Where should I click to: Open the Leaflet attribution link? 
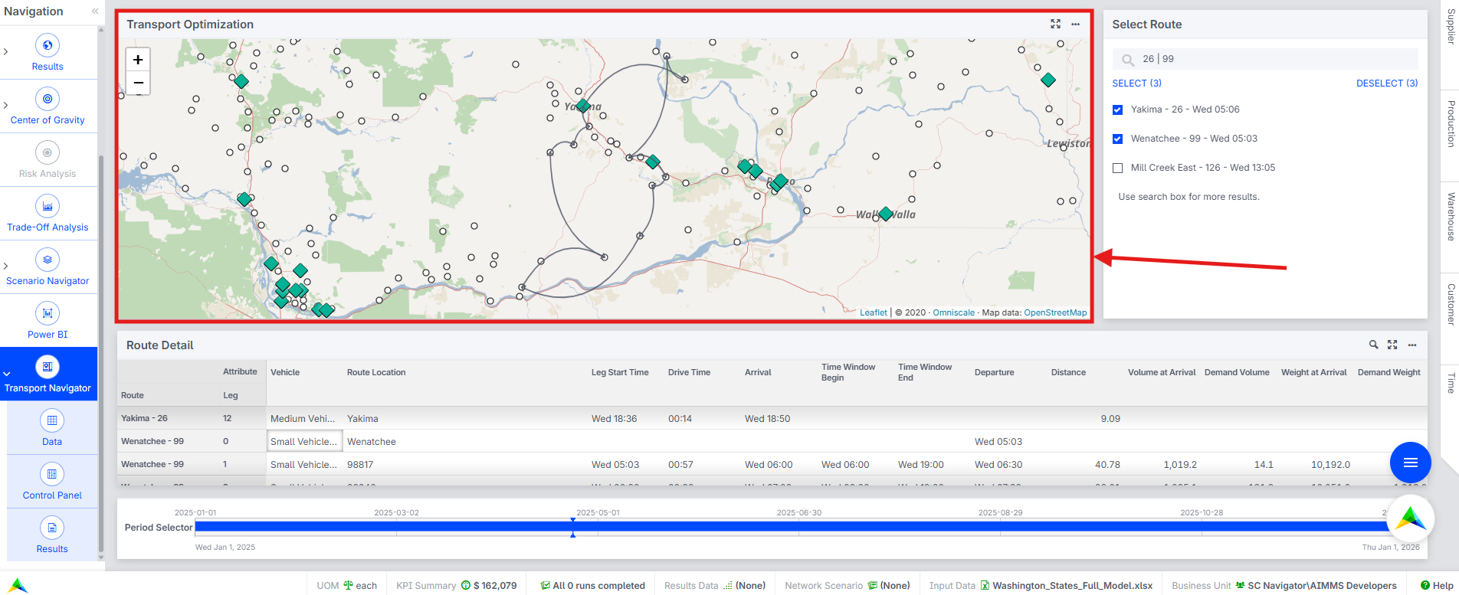click(x=874, y=312)
